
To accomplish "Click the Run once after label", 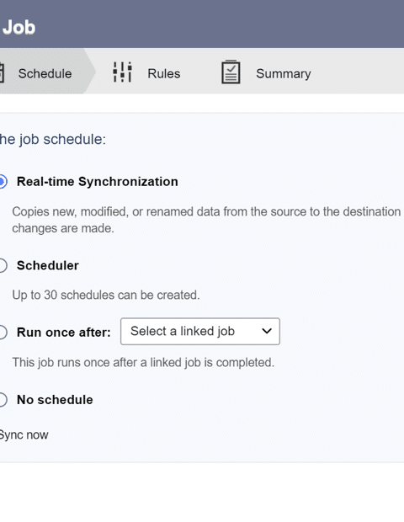I will click(64, 333).
